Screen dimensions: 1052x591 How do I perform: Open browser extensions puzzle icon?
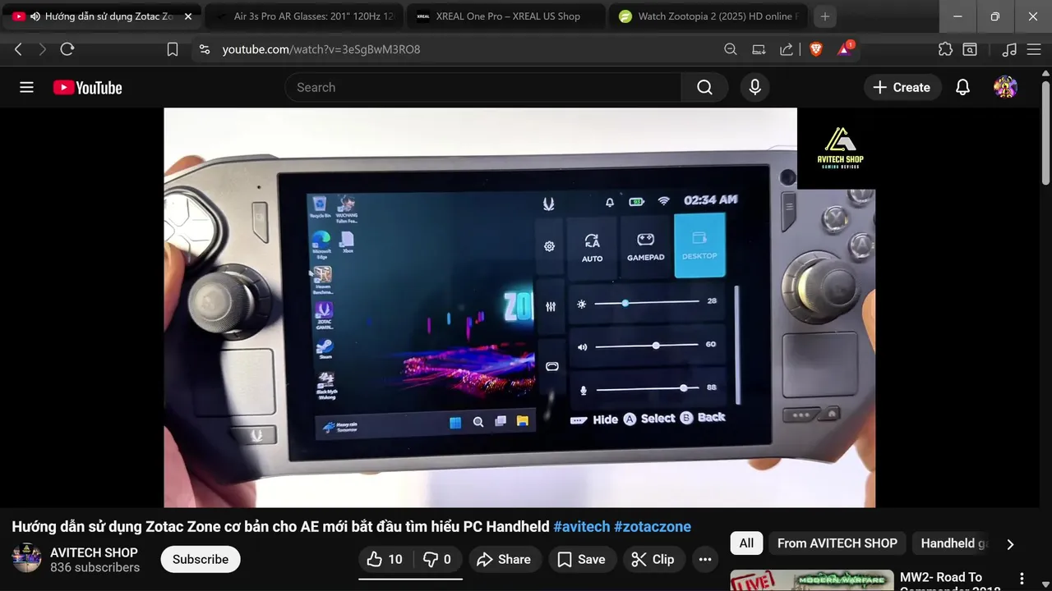point(945,49)
